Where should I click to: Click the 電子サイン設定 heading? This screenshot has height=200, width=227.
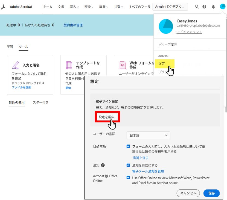click(x=107, y=101)
